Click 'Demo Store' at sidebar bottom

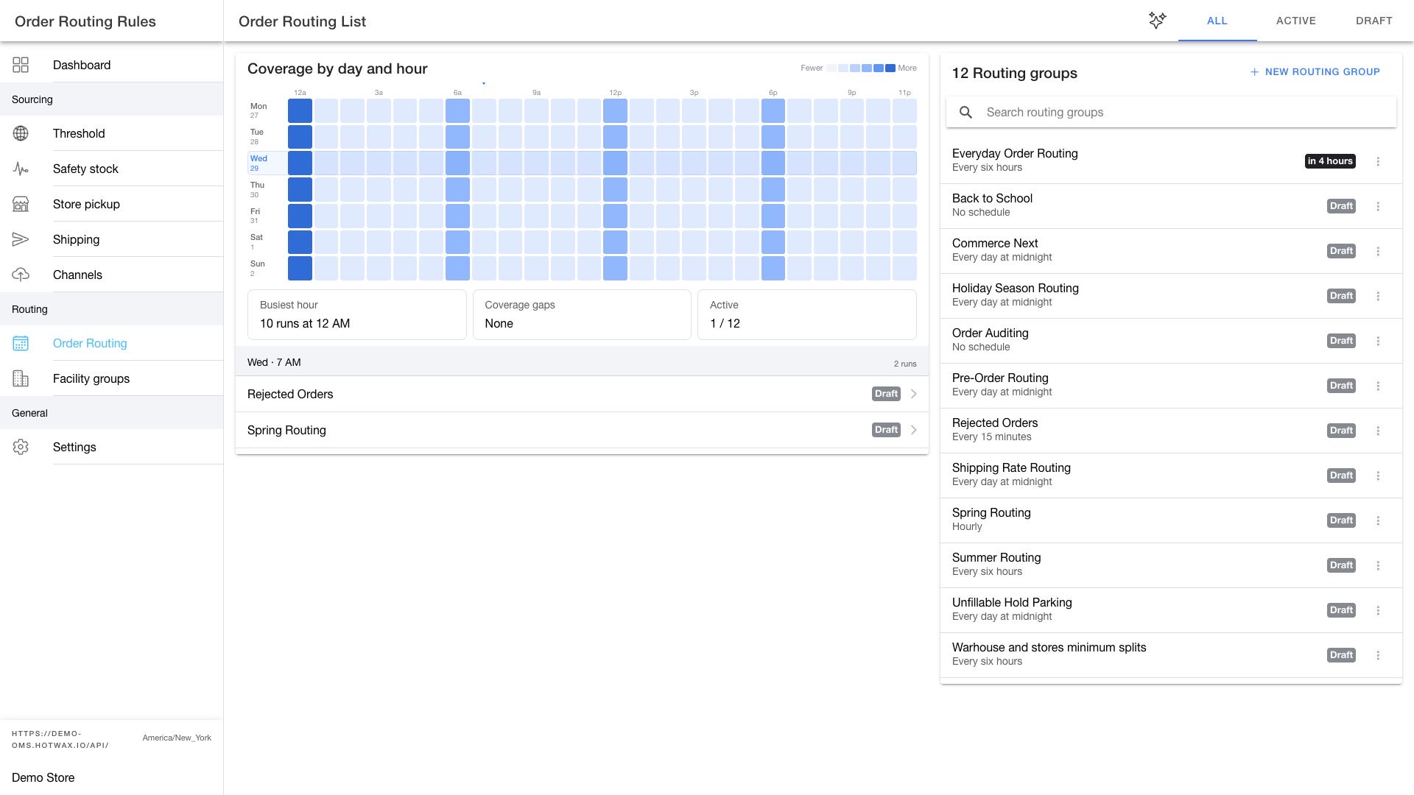point(43,777)
